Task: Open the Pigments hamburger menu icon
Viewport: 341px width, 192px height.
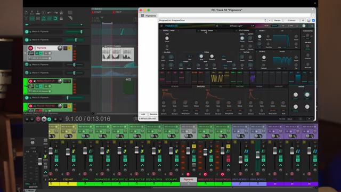Action: 161,26
